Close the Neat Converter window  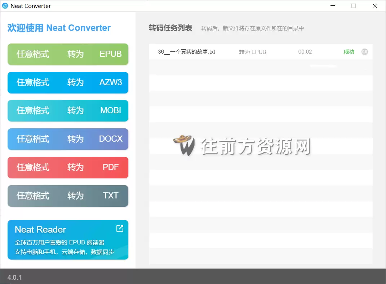375,6
